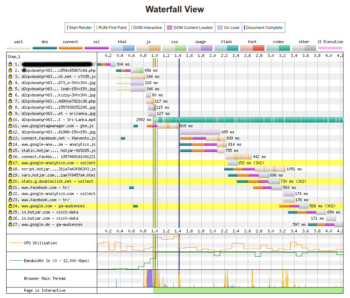Screen dimensions: 350x298
Task: Click the 'DOM Interactive' legend entry
Action: click(x=147, y=28)
